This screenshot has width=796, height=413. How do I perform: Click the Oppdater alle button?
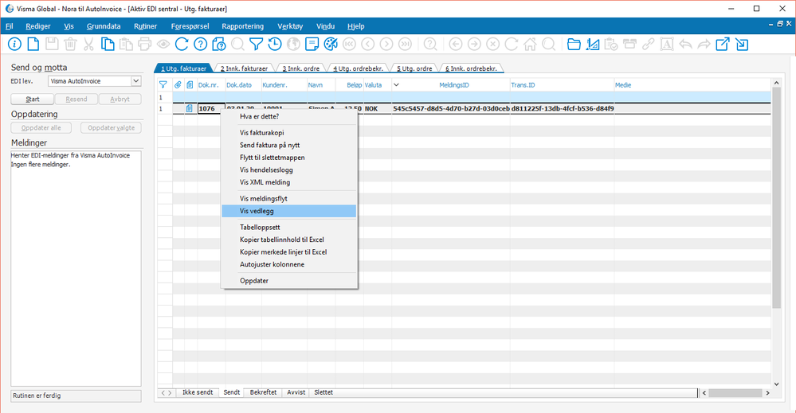click(41, 127)
